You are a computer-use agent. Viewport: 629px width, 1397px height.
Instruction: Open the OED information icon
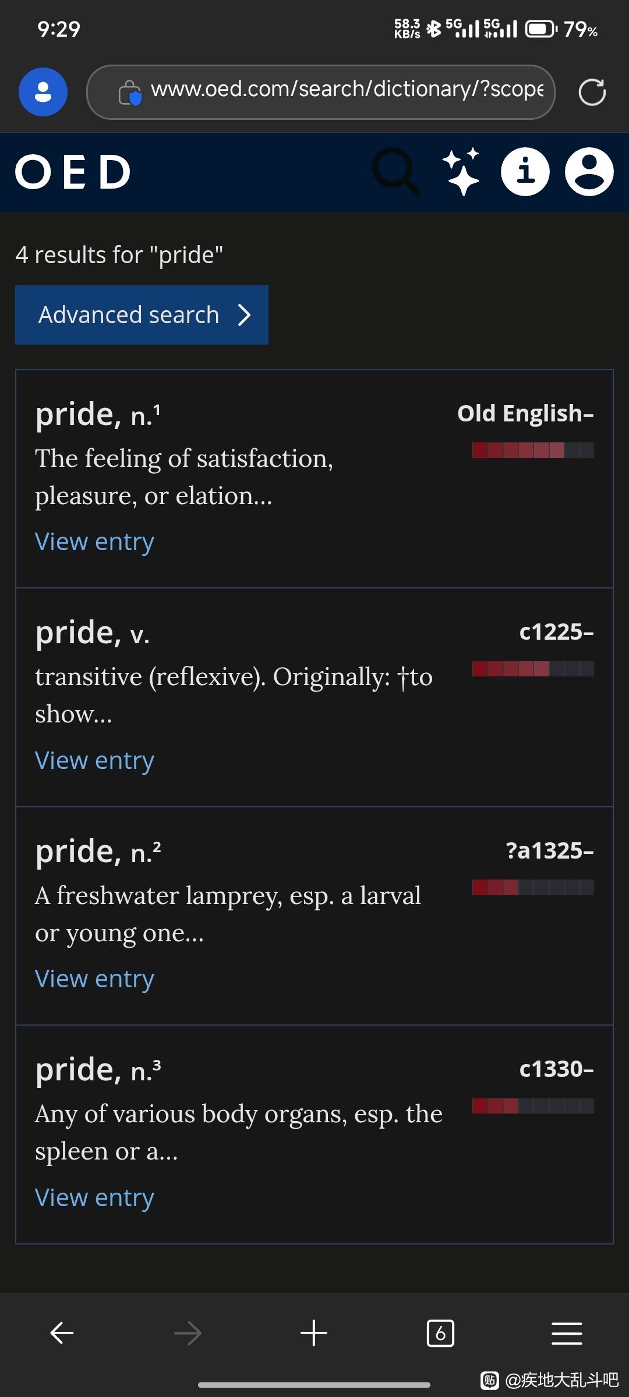pos(525,172)
